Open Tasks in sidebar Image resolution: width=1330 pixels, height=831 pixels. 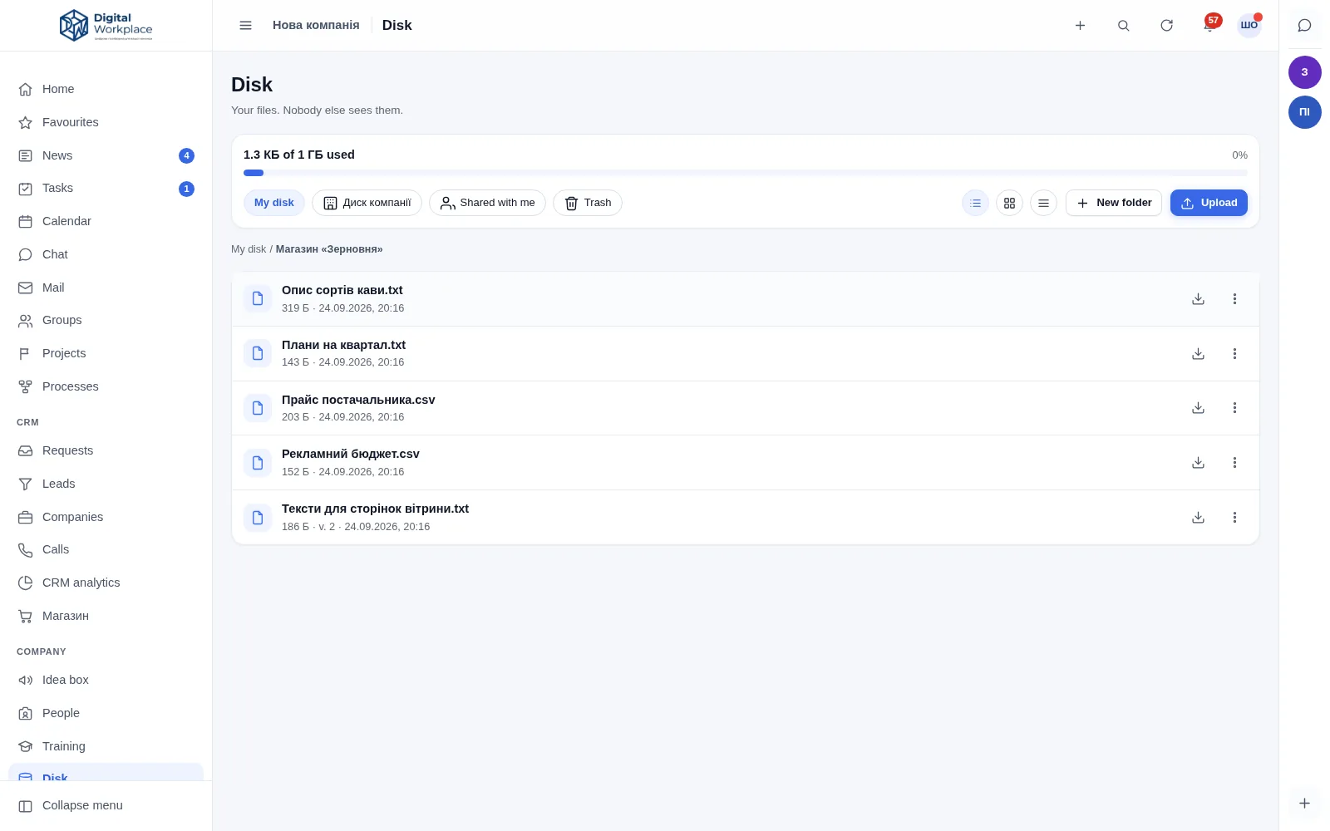tap(106, 189)
